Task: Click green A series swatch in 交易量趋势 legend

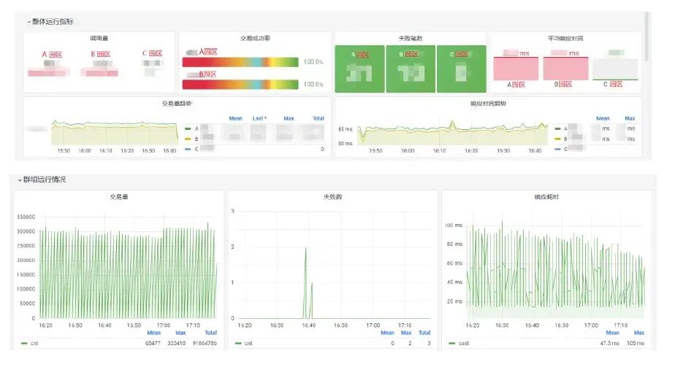Action: [x=188, y=128]
